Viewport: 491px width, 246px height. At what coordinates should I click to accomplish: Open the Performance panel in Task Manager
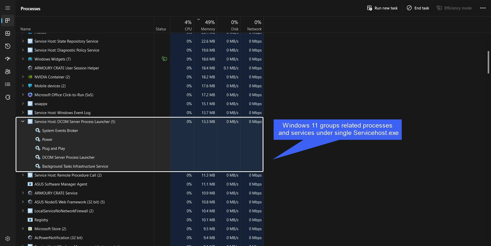8,33
